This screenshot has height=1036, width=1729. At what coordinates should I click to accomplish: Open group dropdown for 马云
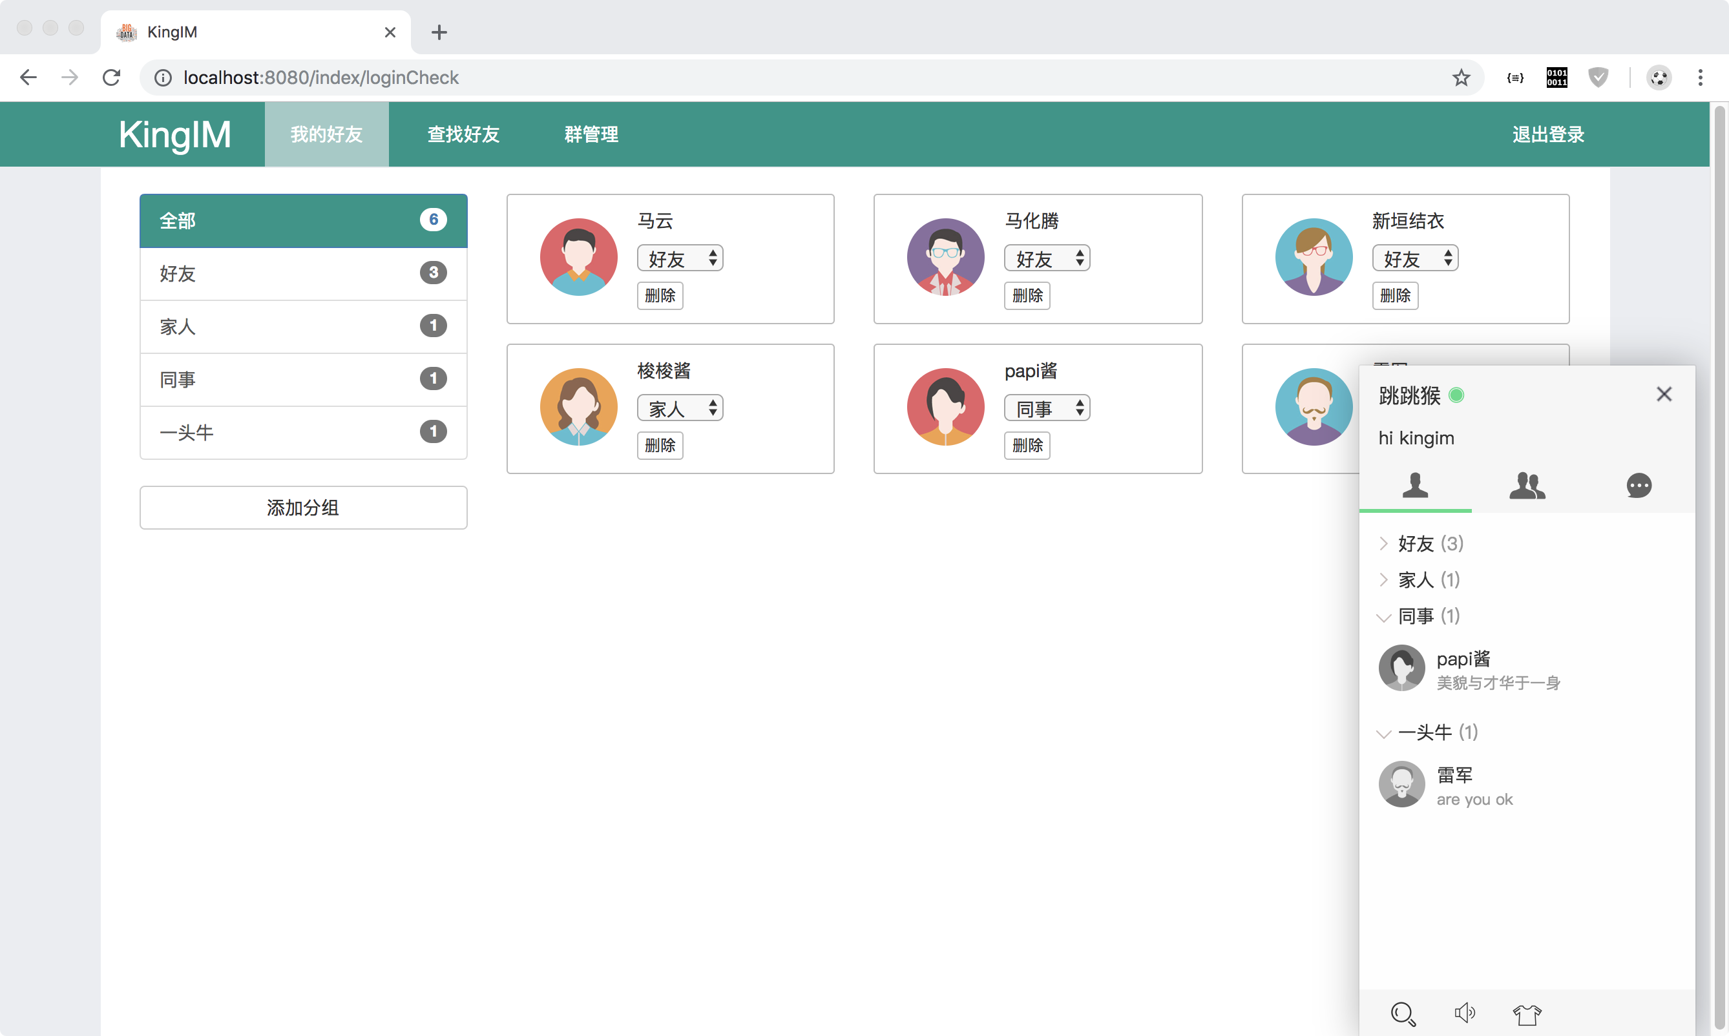680,258
